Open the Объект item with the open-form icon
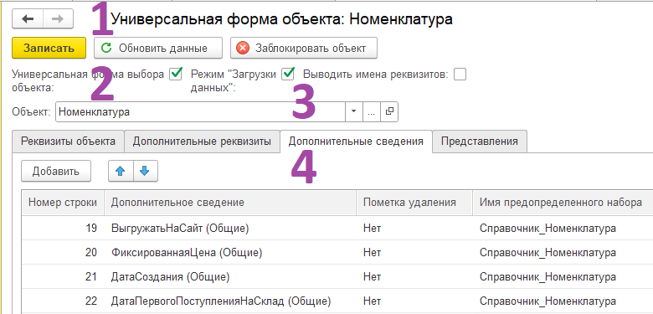653x314 pixels. [389, 111]
